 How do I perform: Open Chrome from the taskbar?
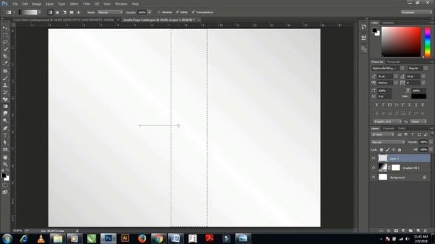click(x=158, y=238)
